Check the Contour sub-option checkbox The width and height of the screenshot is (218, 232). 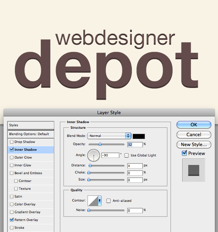point(16,181)
